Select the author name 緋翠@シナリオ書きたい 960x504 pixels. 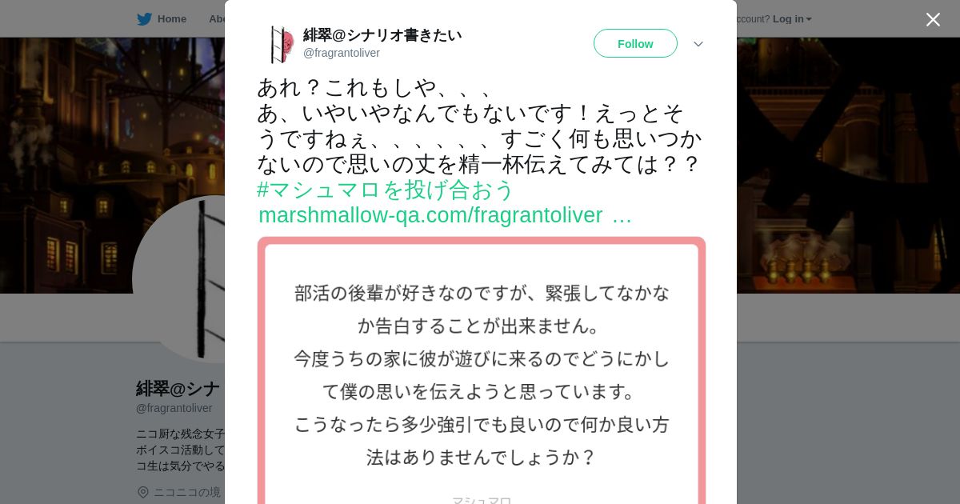coord(382,35)
